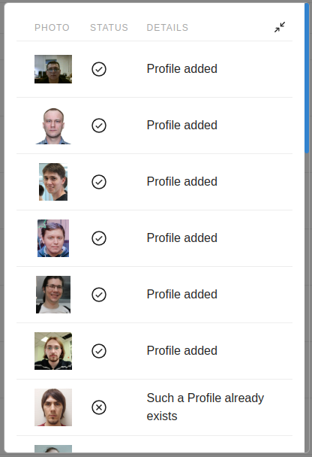Click the PHOTO column header

(52, 27)
